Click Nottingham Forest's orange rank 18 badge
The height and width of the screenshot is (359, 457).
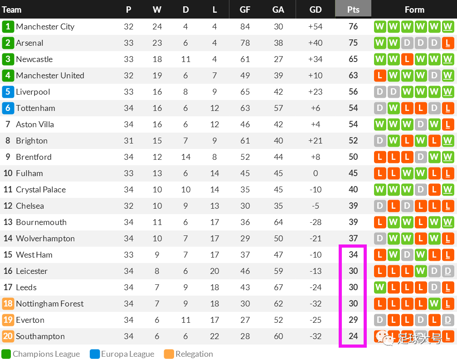coord(8,303)
